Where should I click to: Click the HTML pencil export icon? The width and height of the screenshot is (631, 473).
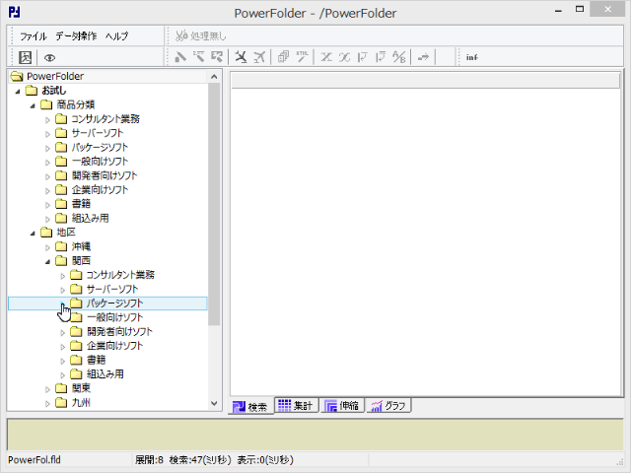pyautogui.click(x=303, y=57)
